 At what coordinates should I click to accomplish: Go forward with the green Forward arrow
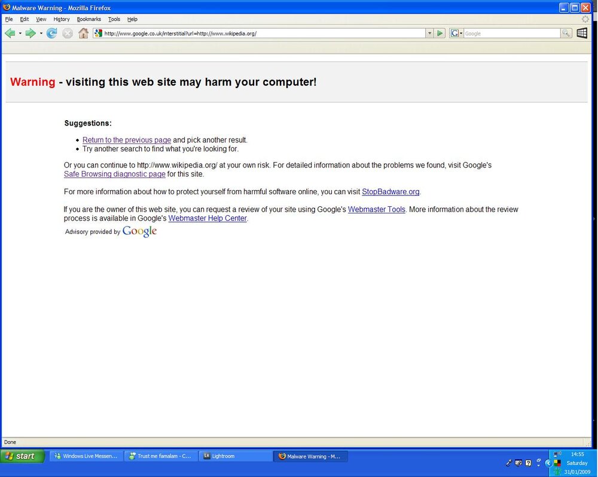coord(30,33)
